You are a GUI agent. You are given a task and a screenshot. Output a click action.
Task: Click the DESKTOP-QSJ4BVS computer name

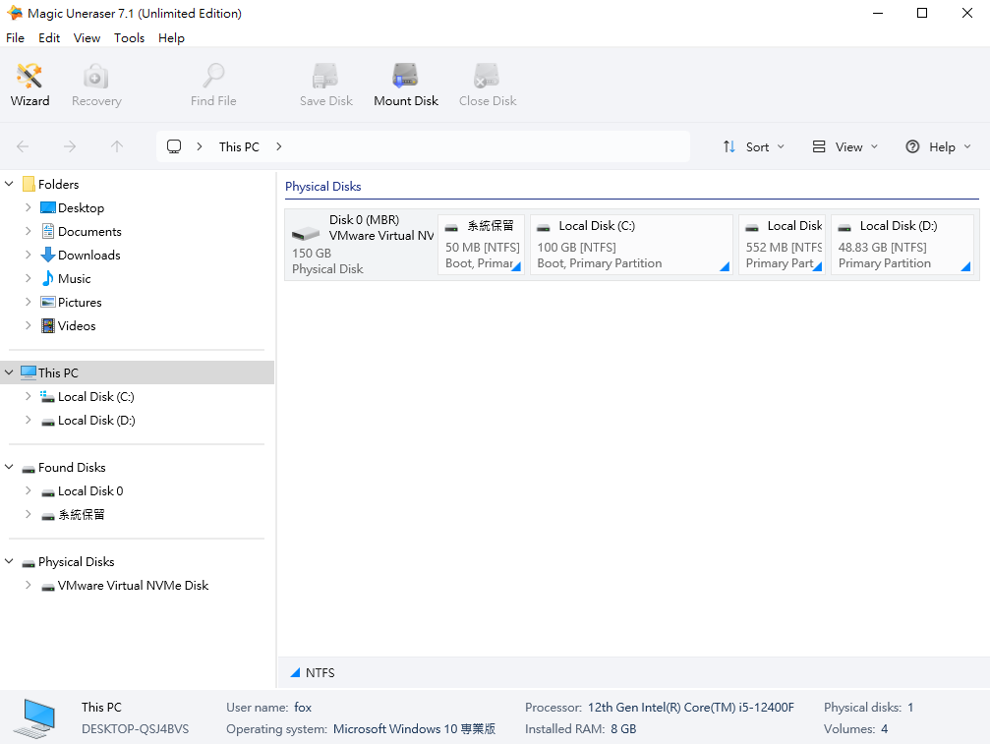[135, 729]
